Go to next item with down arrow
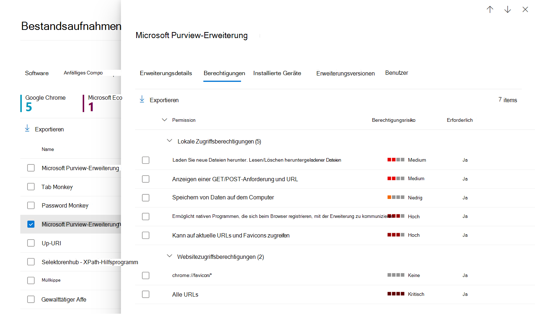535x314 pixels. tap(508, 10)
